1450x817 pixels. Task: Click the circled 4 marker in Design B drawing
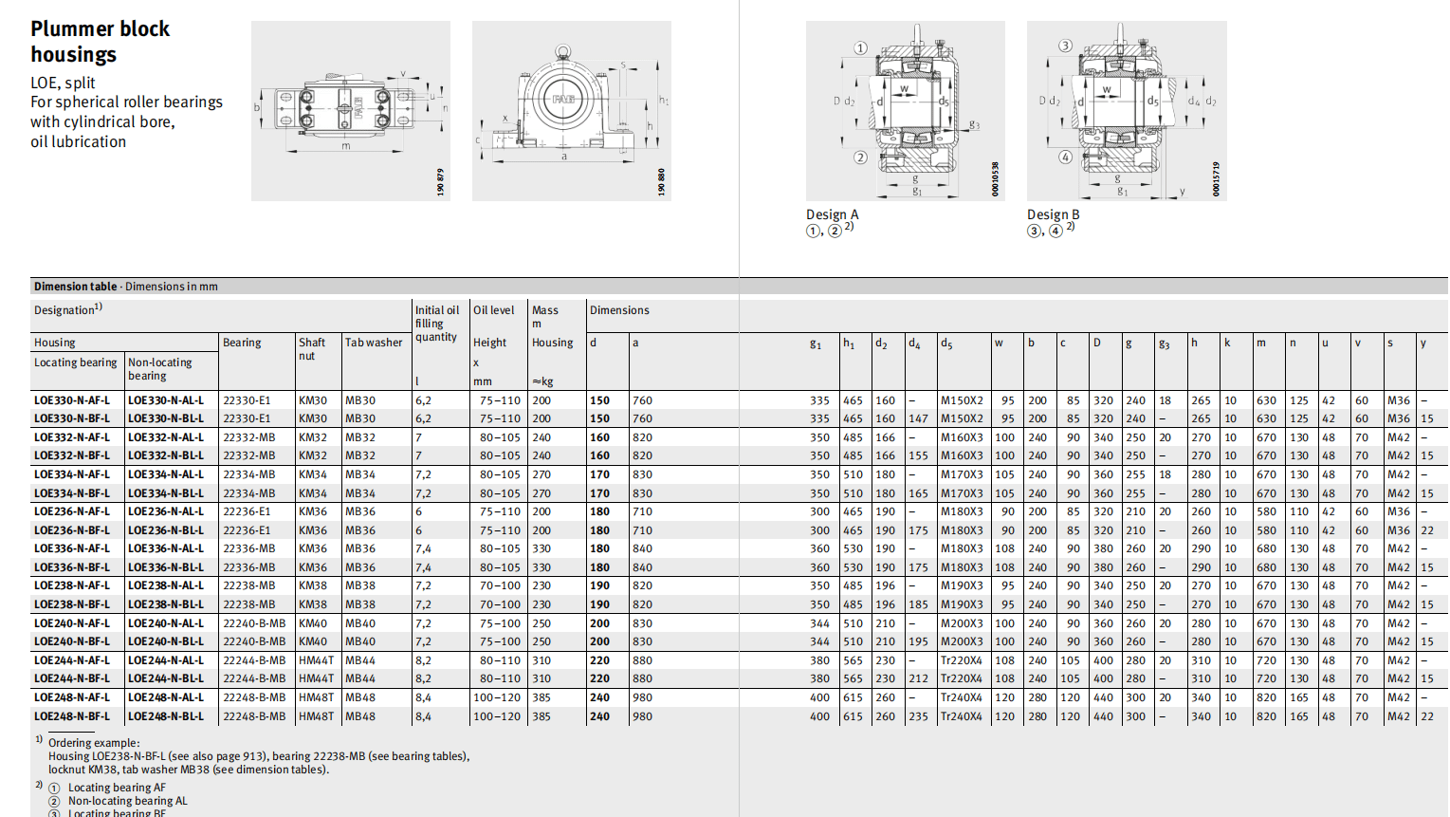[x=1066, y=158]
